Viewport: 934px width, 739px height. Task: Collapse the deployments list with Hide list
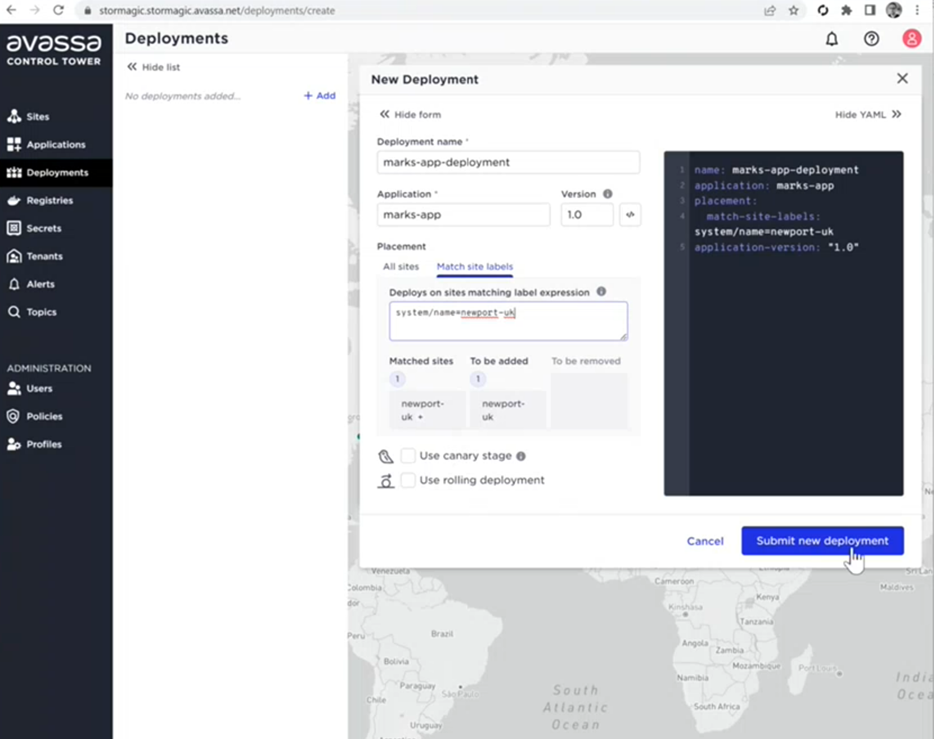(x=153, y=67)
